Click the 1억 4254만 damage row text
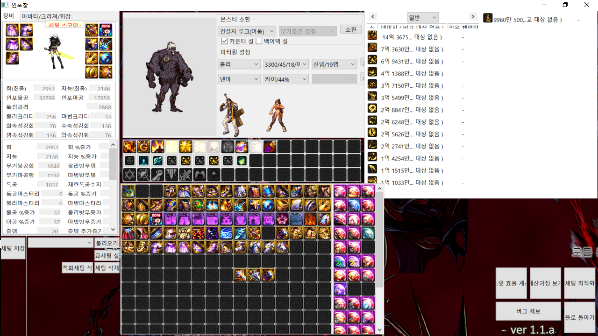The width and height of the screenshot is (598, 336). pos(412,158)
